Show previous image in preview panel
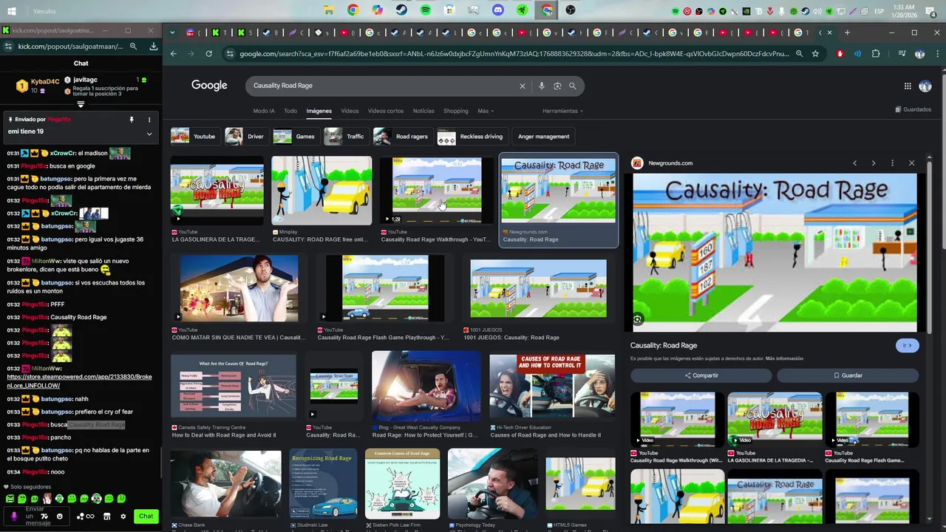Viewport: 946px width, 532px height. point(854,163)
